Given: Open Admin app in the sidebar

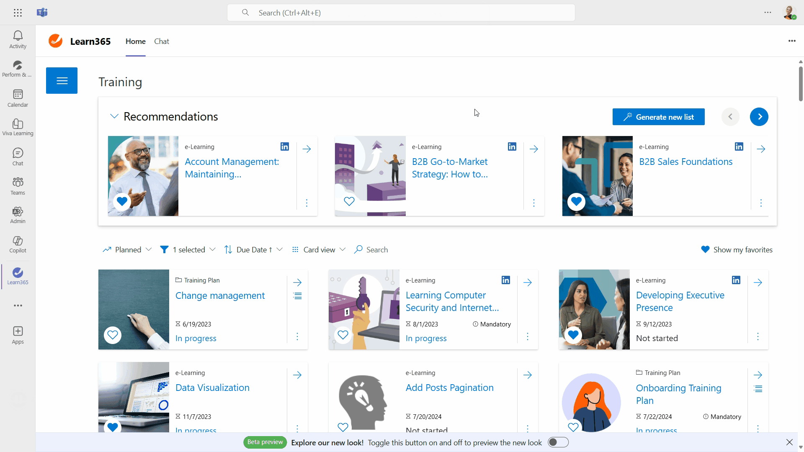Looking at the screenshot, I should click(x=18, y=215).
